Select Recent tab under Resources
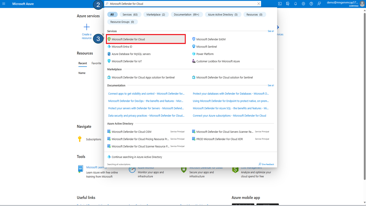 tap(83, 63)
